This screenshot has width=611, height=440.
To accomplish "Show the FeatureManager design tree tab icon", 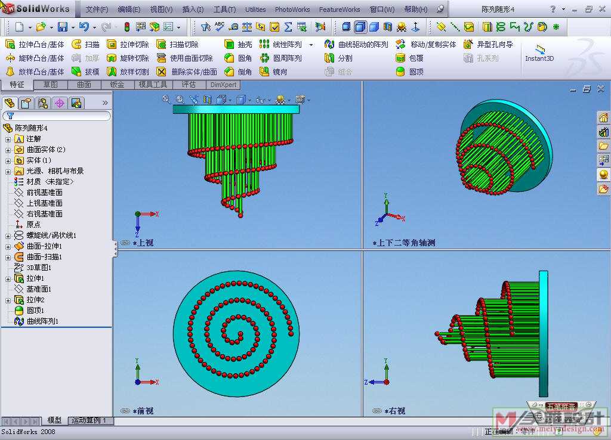I will click(x=10, y=103).
